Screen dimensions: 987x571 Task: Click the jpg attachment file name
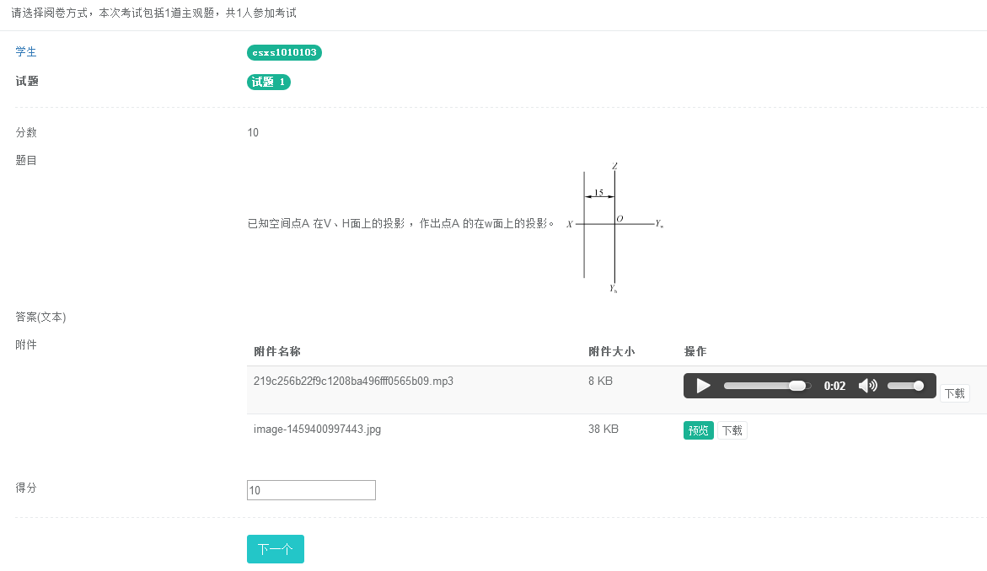coord(317,430)
